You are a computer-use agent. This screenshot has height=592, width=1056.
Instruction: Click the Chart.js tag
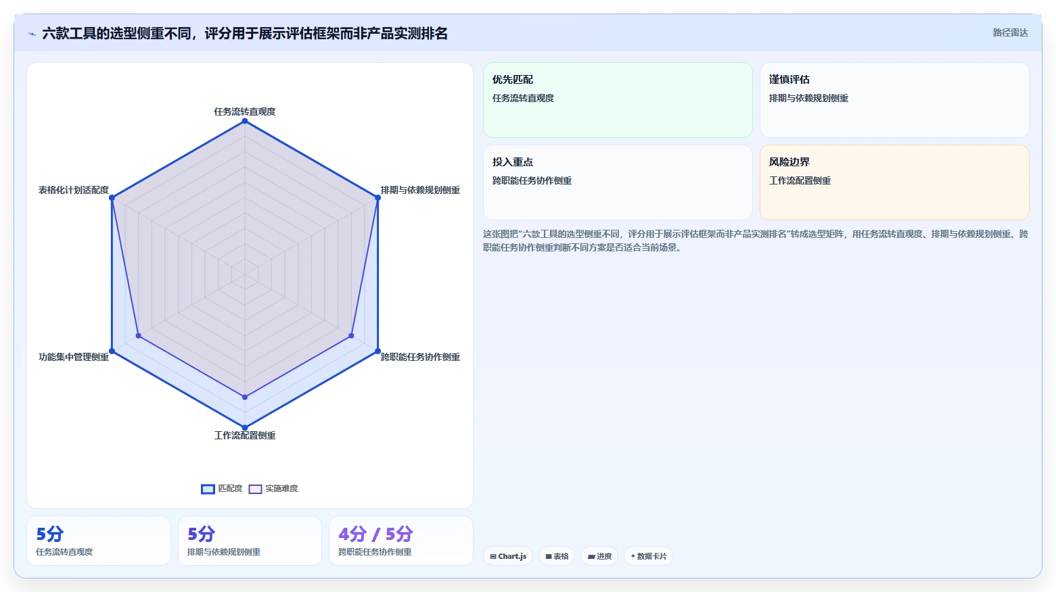point(508,556)
